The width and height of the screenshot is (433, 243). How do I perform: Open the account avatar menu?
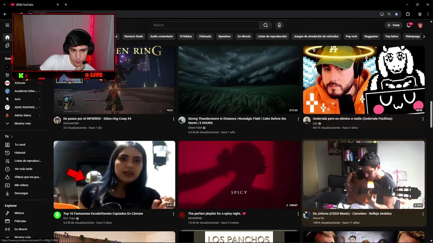click(420, 25)
